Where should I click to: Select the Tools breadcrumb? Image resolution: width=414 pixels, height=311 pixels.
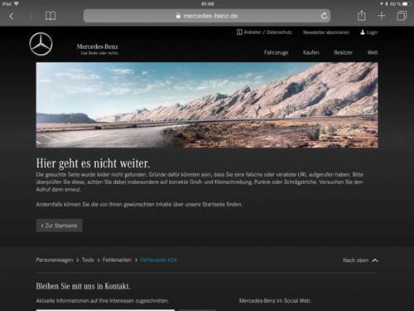(88, 260)
